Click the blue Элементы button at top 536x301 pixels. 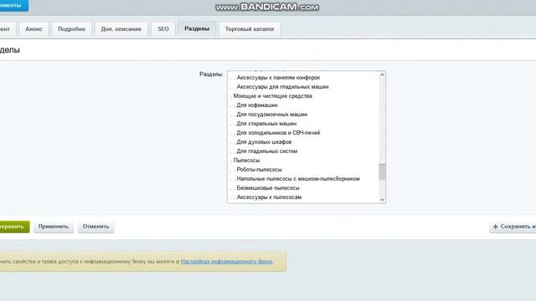tap(13, 6)
